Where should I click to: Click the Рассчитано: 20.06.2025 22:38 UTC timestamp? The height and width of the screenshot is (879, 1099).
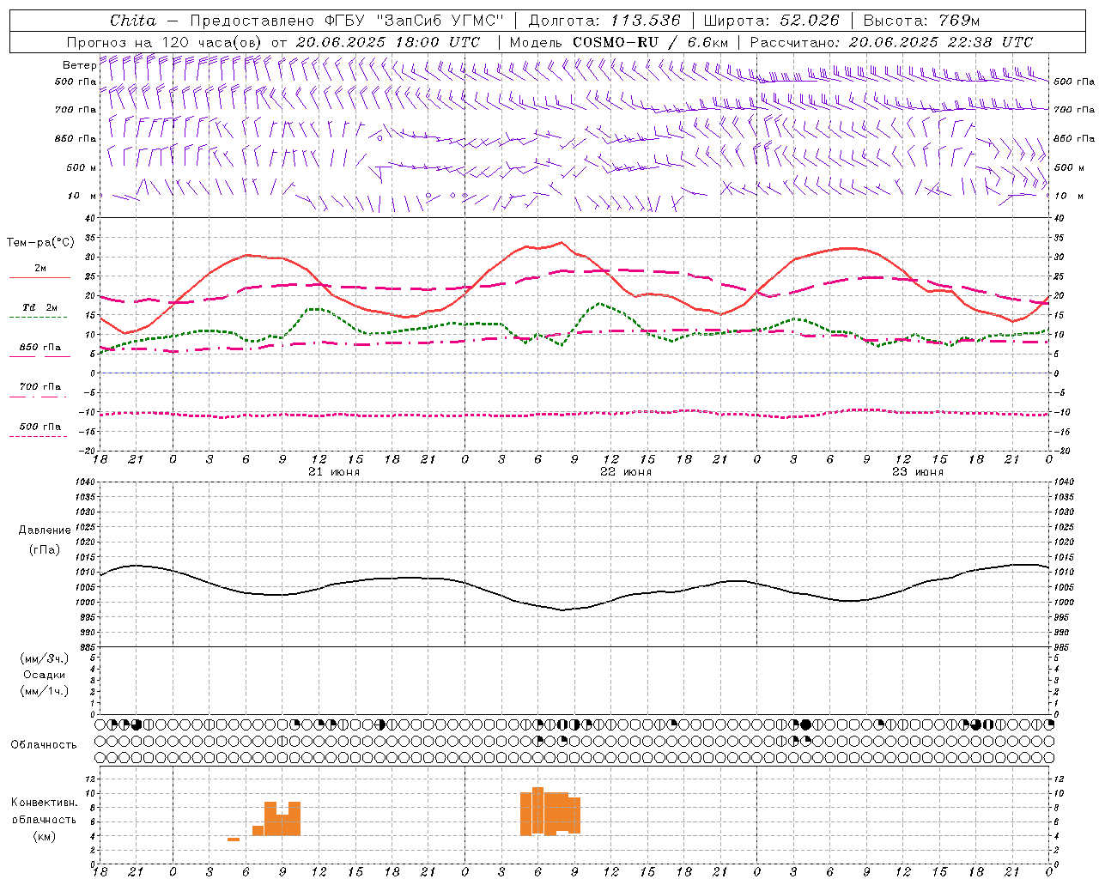[x=891, y=42]
